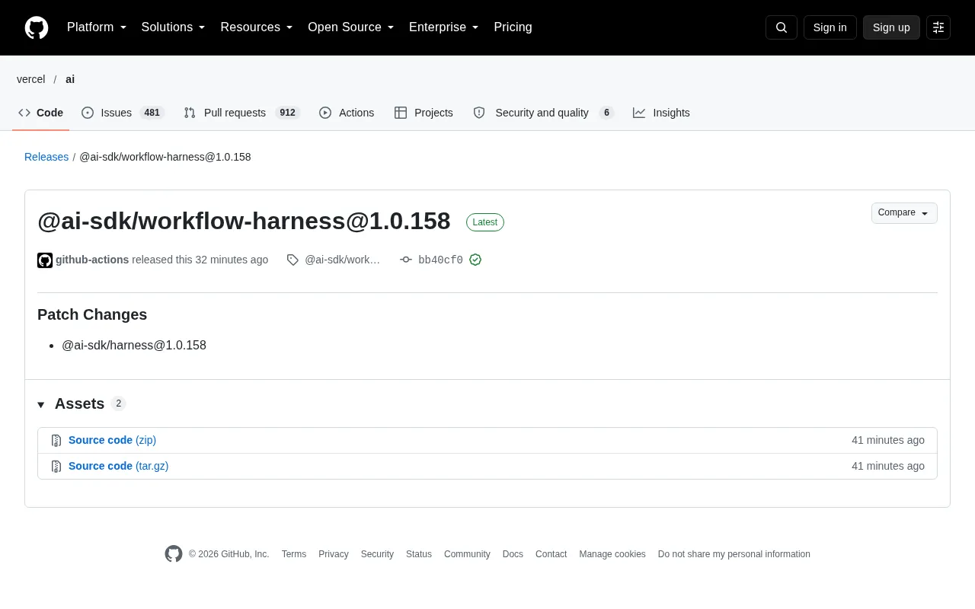Download Source code (zip)
The width and height of the screenshot is (975, 609).
(112, 440)
